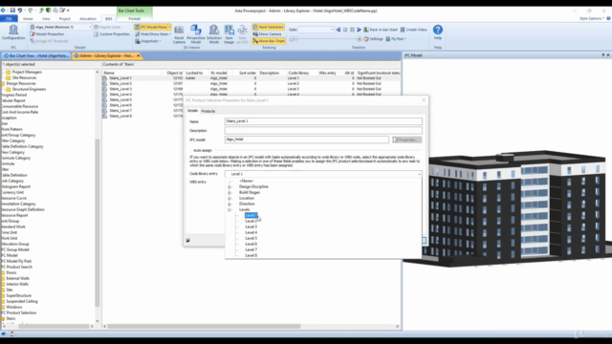The width and height of the screenshot is (612, 344).
Task: Click Reset Camera in 3D Viewer group
Action: coord(179,34)
